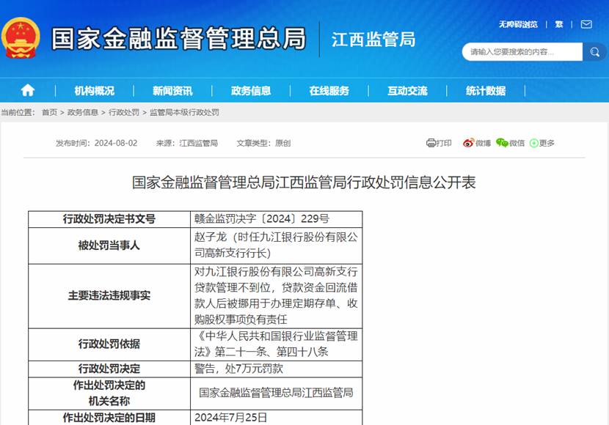
Task: Click the violation facts description cell
Action: click(277, 296)
